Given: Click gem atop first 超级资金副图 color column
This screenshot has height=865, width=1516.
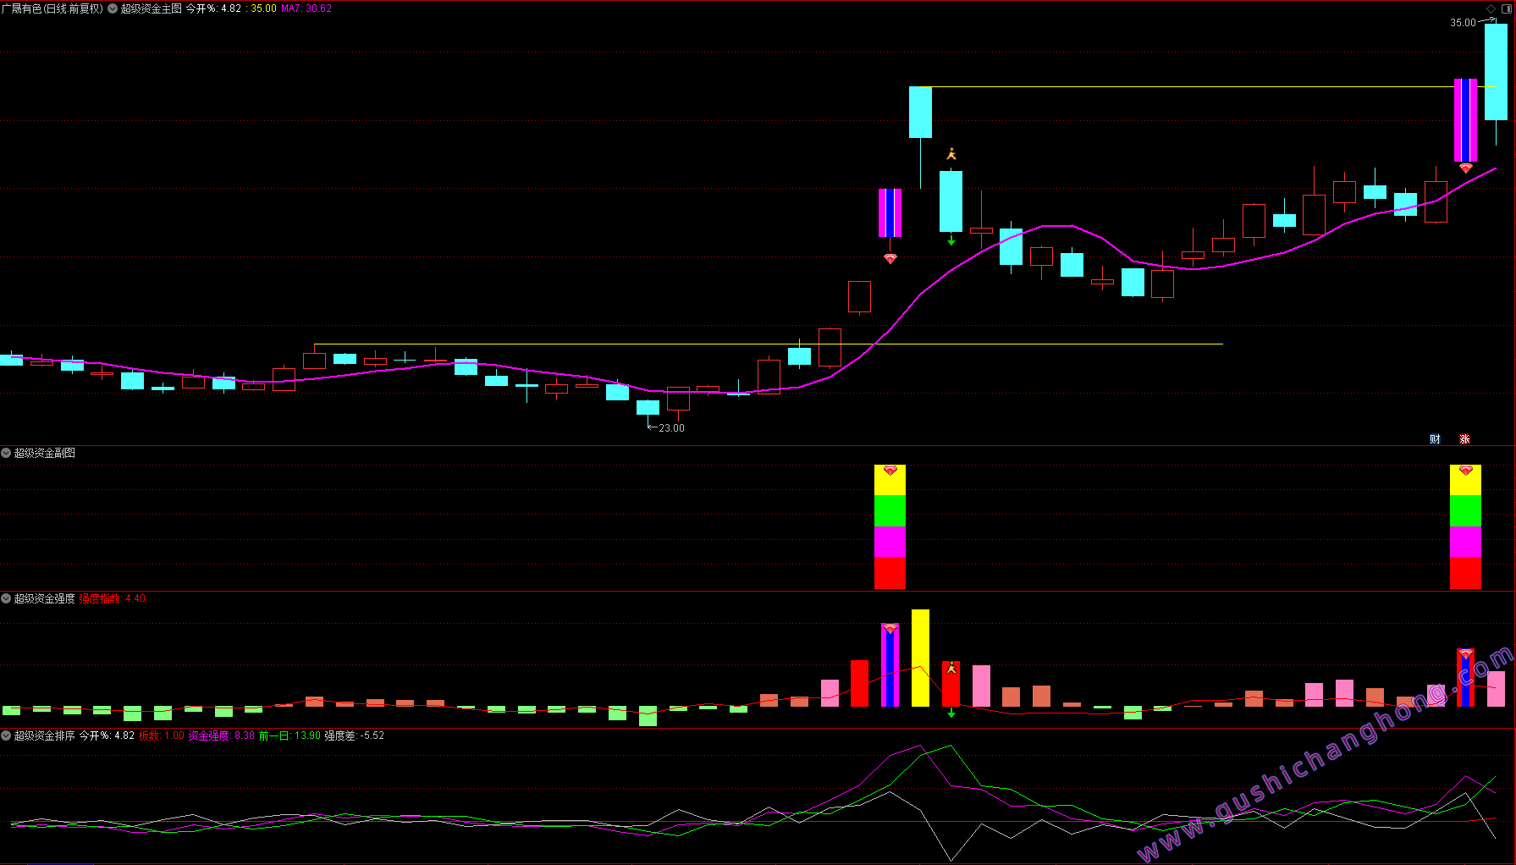Looking at the screenshot, I should point(890,470).
